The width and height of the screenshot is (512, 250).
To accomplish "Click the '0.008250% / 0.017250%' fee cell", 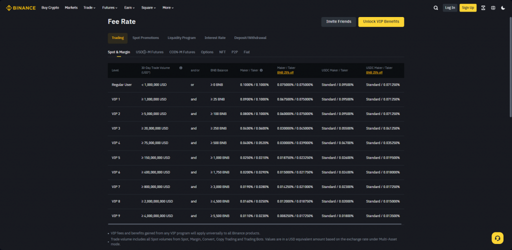I will pos(295,215).
